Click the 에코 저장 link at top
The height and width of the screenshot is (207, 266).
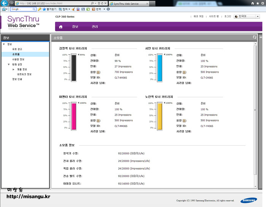coord(198,16)
